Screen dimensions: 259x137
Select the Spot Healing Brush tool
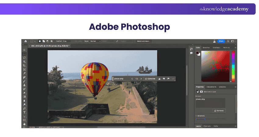(x=24, y=77)
